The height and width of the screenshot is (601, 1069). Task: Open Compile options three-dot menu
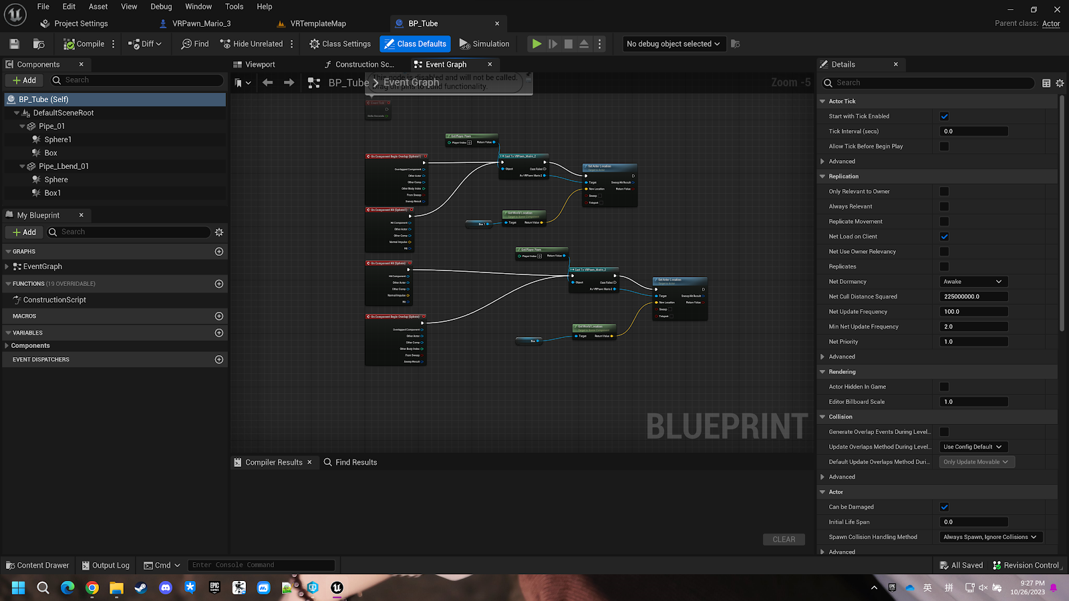pos(113,44)
